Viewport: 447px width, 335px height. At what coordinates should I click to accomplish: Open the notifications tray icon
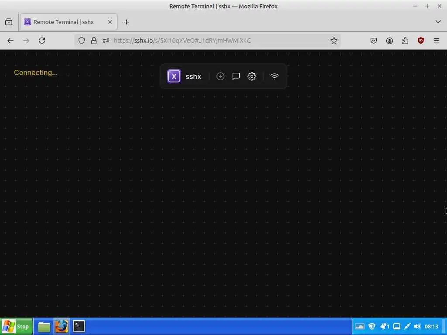click(385, 326)
